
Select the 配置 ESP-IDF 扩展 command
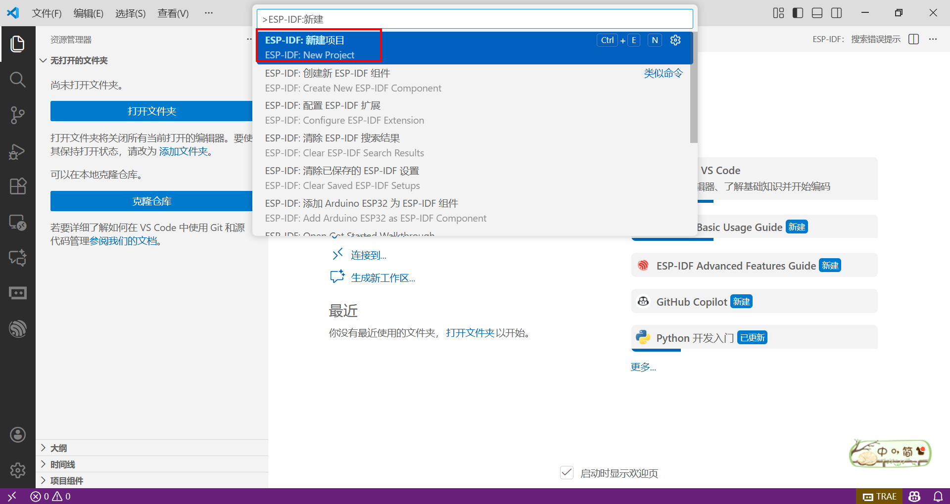point(473,113)
